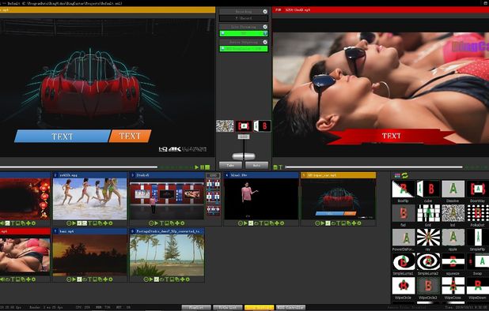
Task: Stop the preview window video
Action: [207, 167]
